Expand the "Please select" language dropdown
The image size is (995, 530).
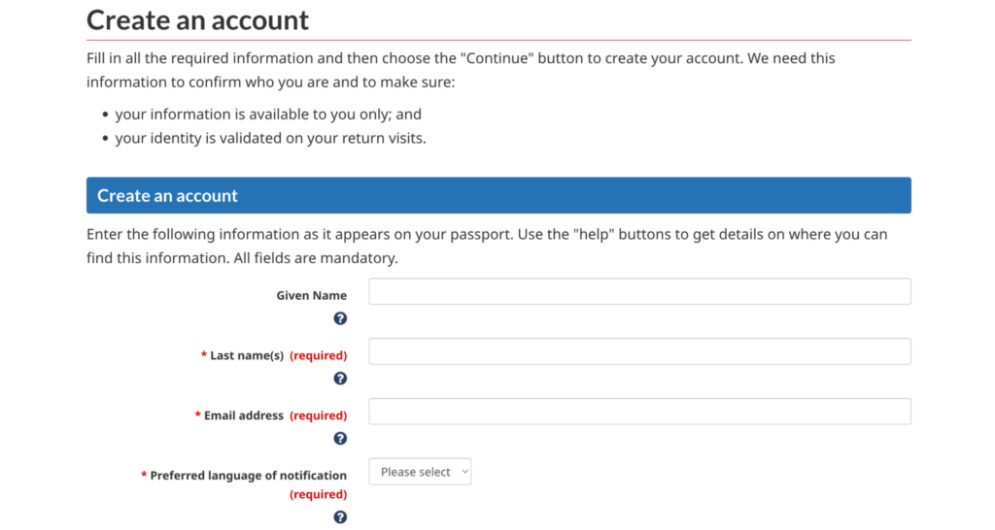click(420, 472)
